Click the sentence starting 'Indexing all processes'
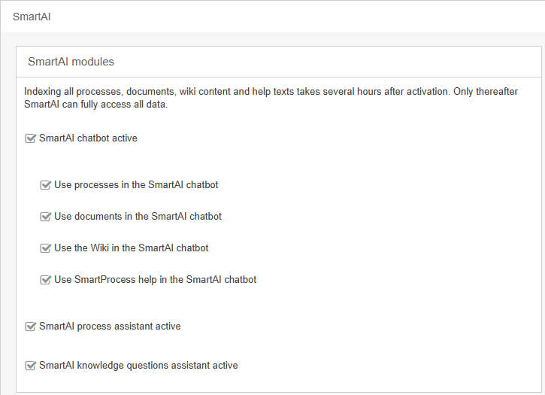 (x=237, y=92)
